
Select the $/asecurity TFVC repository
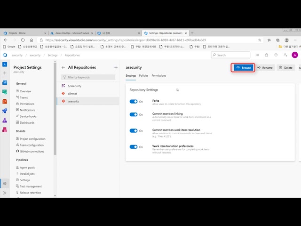[x=88, y=86]
